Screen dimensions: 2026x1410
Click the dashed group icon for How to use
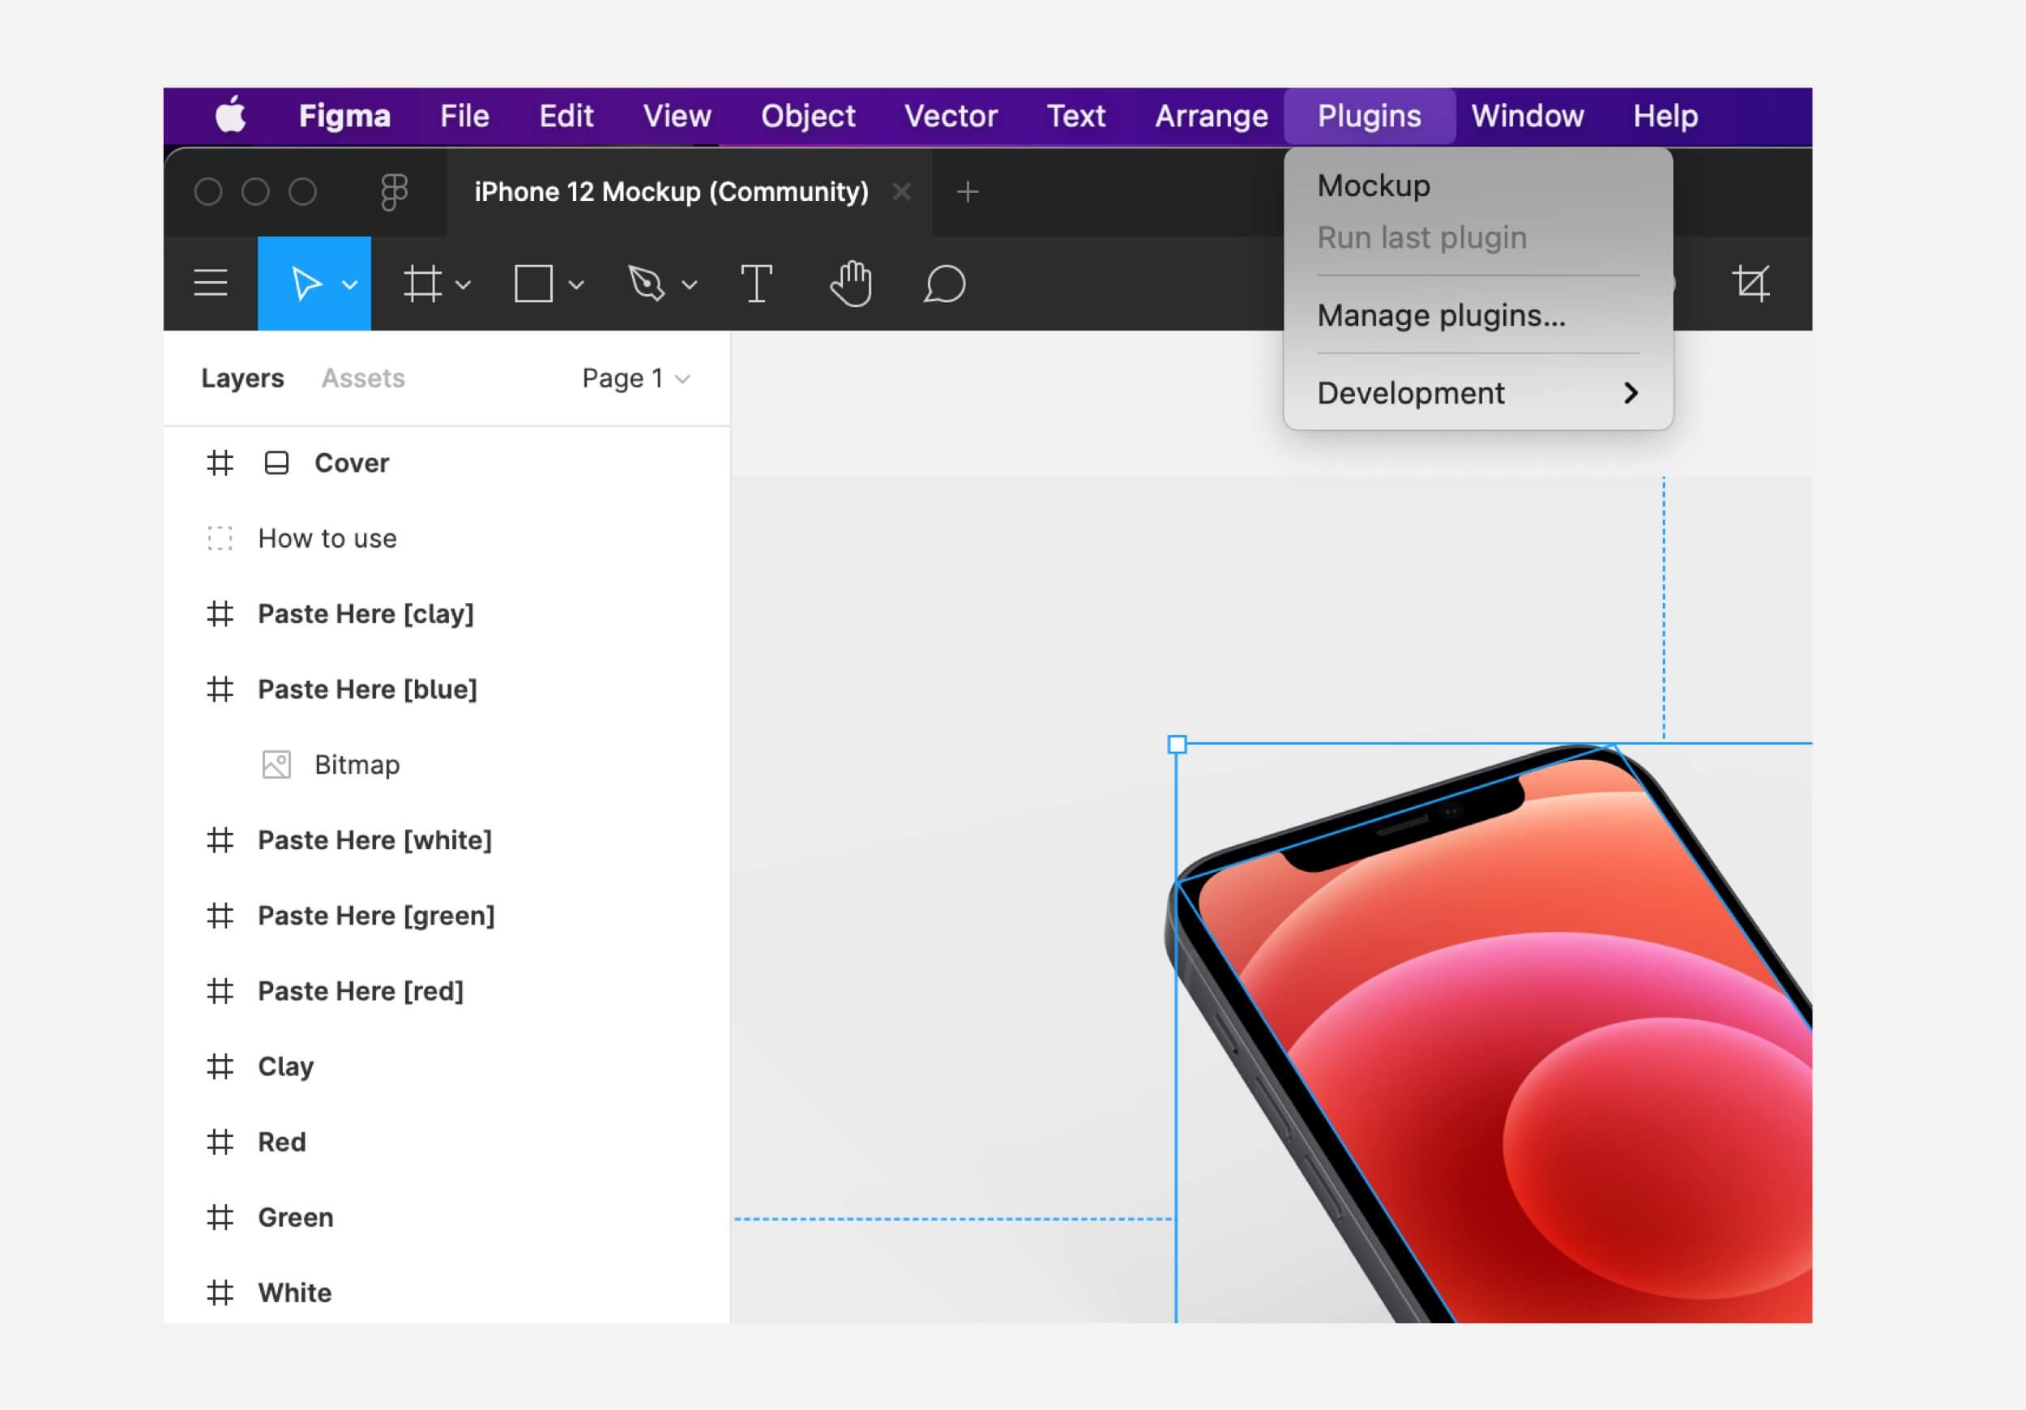(220, 538)
